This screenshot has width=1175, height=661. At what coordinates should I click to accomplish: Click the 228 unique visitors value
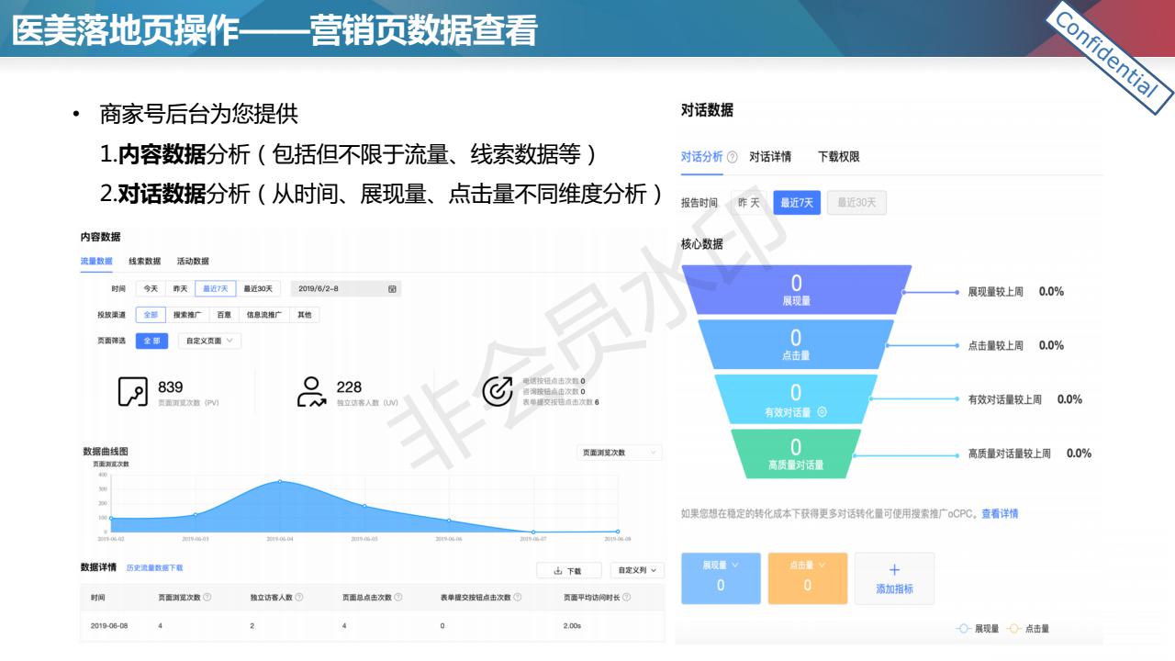point(349,387)
